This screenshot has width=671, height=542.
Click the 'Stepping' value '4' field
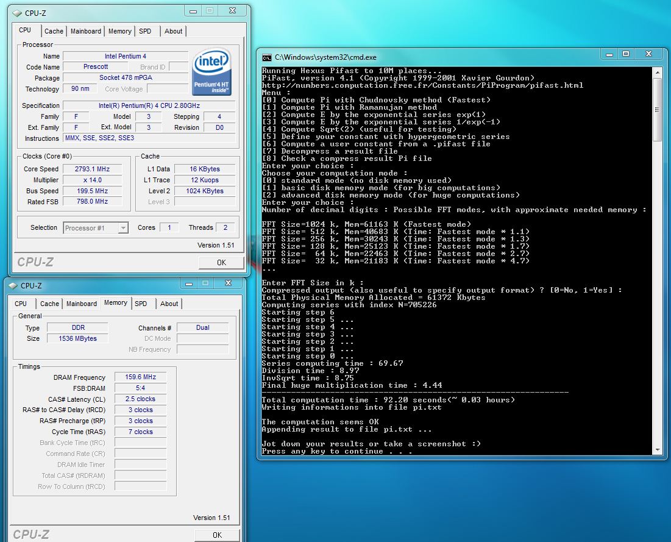219,116
